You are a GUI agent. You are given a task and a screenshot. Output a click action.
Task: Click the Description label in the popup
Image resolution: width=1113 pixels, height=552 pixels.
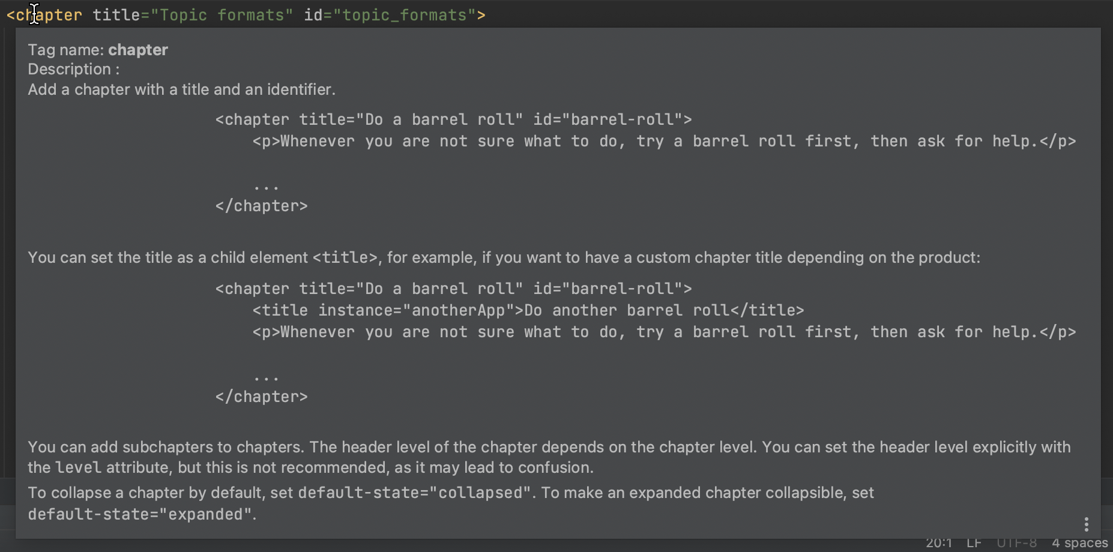(x=70, y=68)
